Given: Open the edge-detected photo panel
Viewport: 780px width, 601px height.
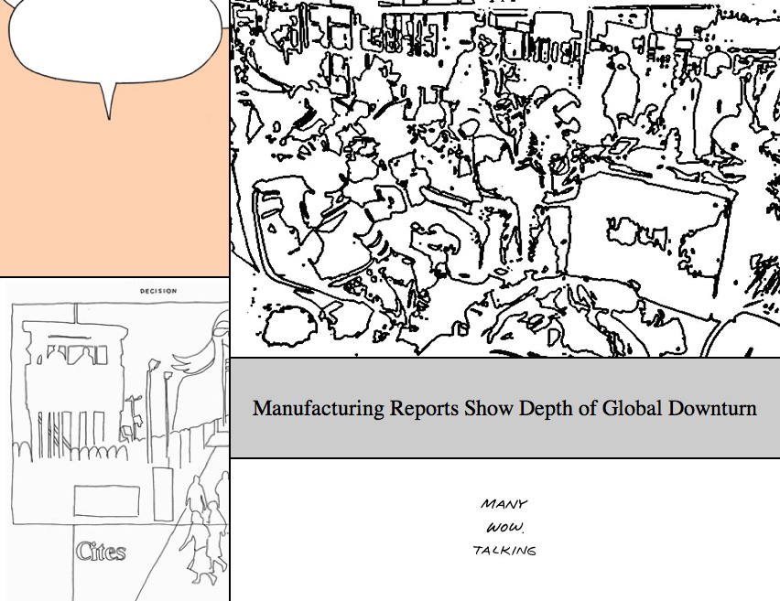Looking at the screenshot, I should coord(504,178).
